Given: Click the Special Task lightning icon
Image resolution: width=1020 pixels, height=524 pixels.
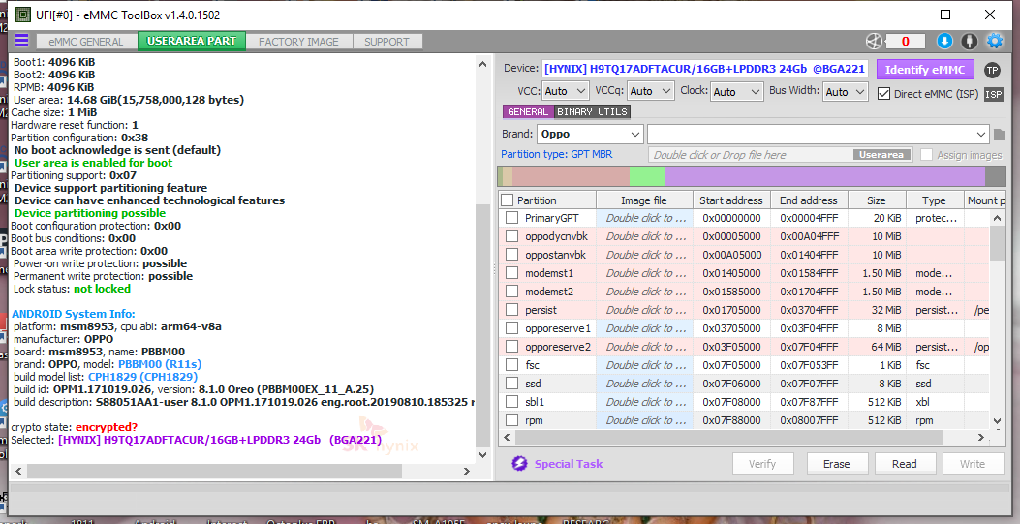Looking at the screenshot, I should pyautogui.click(x=519, y=464).
